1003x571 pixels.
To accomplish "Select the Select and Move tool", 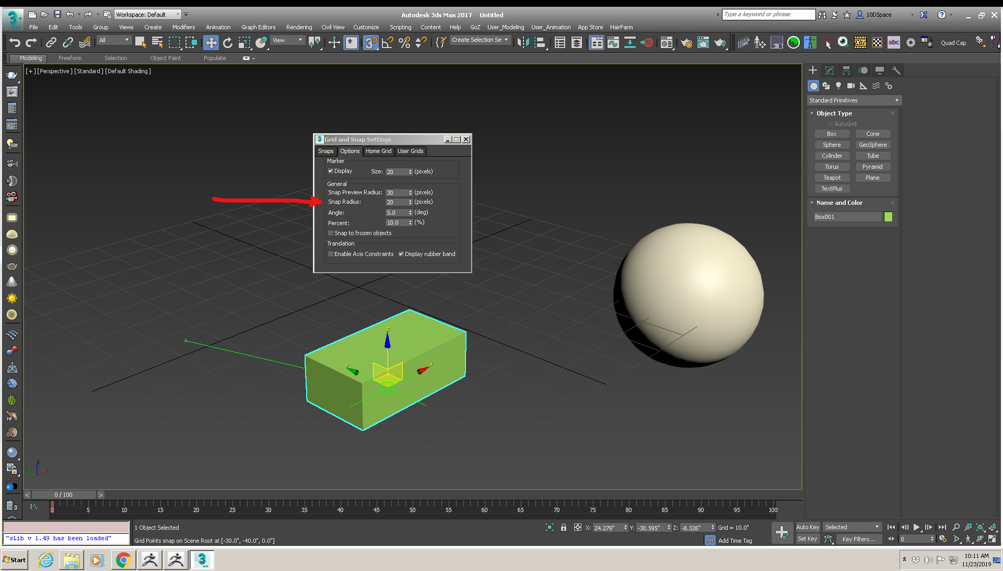I will point(212,43).
